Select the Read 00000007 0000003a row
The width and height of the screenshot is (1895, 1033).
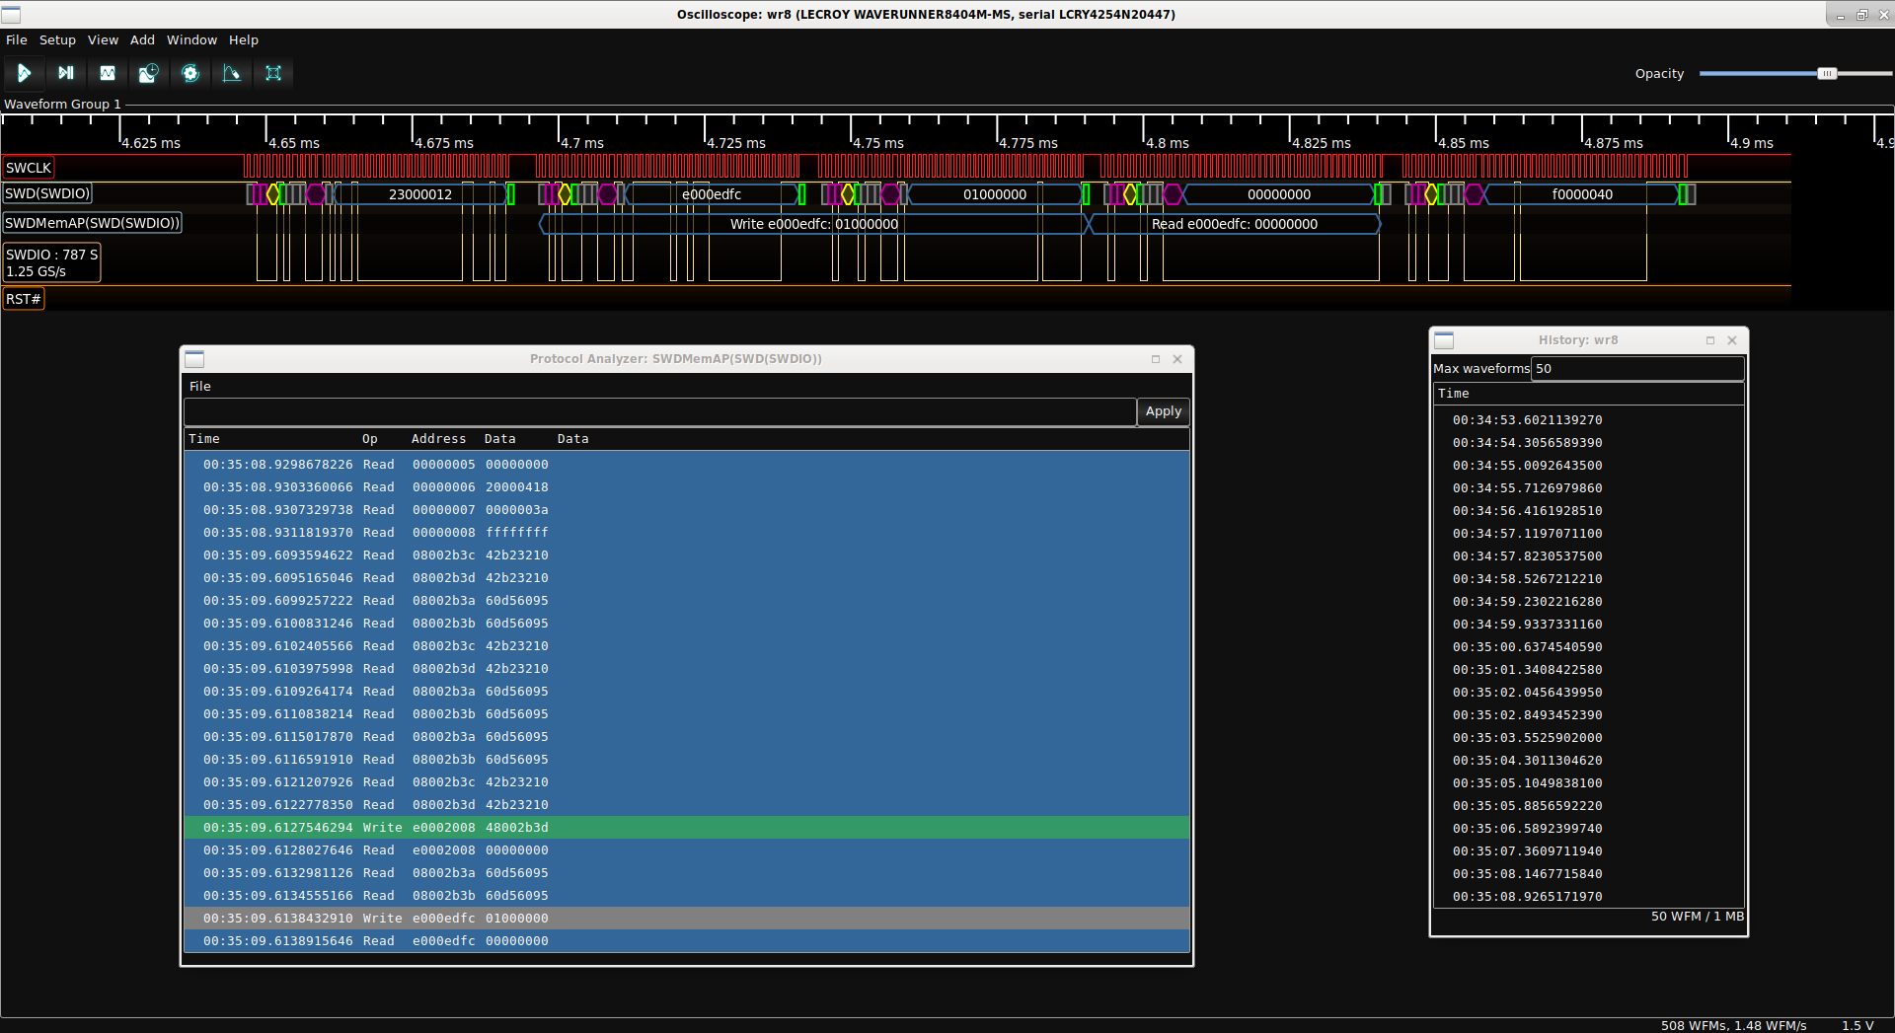[x=687, y=510]
